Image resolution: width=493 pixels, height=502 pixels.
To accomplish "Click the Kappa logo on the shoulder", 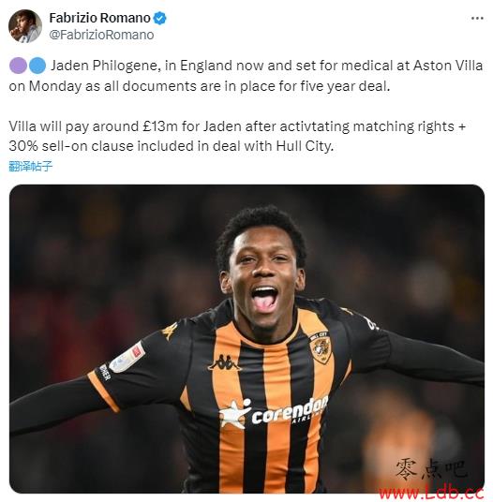I will (170, 331).
